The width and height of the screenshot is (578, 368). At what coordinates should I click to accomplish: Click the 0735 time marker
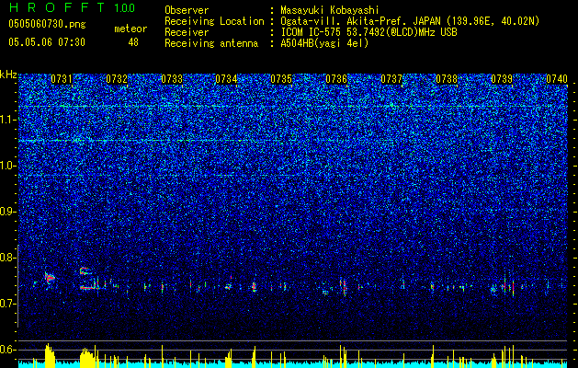[281, 79]
